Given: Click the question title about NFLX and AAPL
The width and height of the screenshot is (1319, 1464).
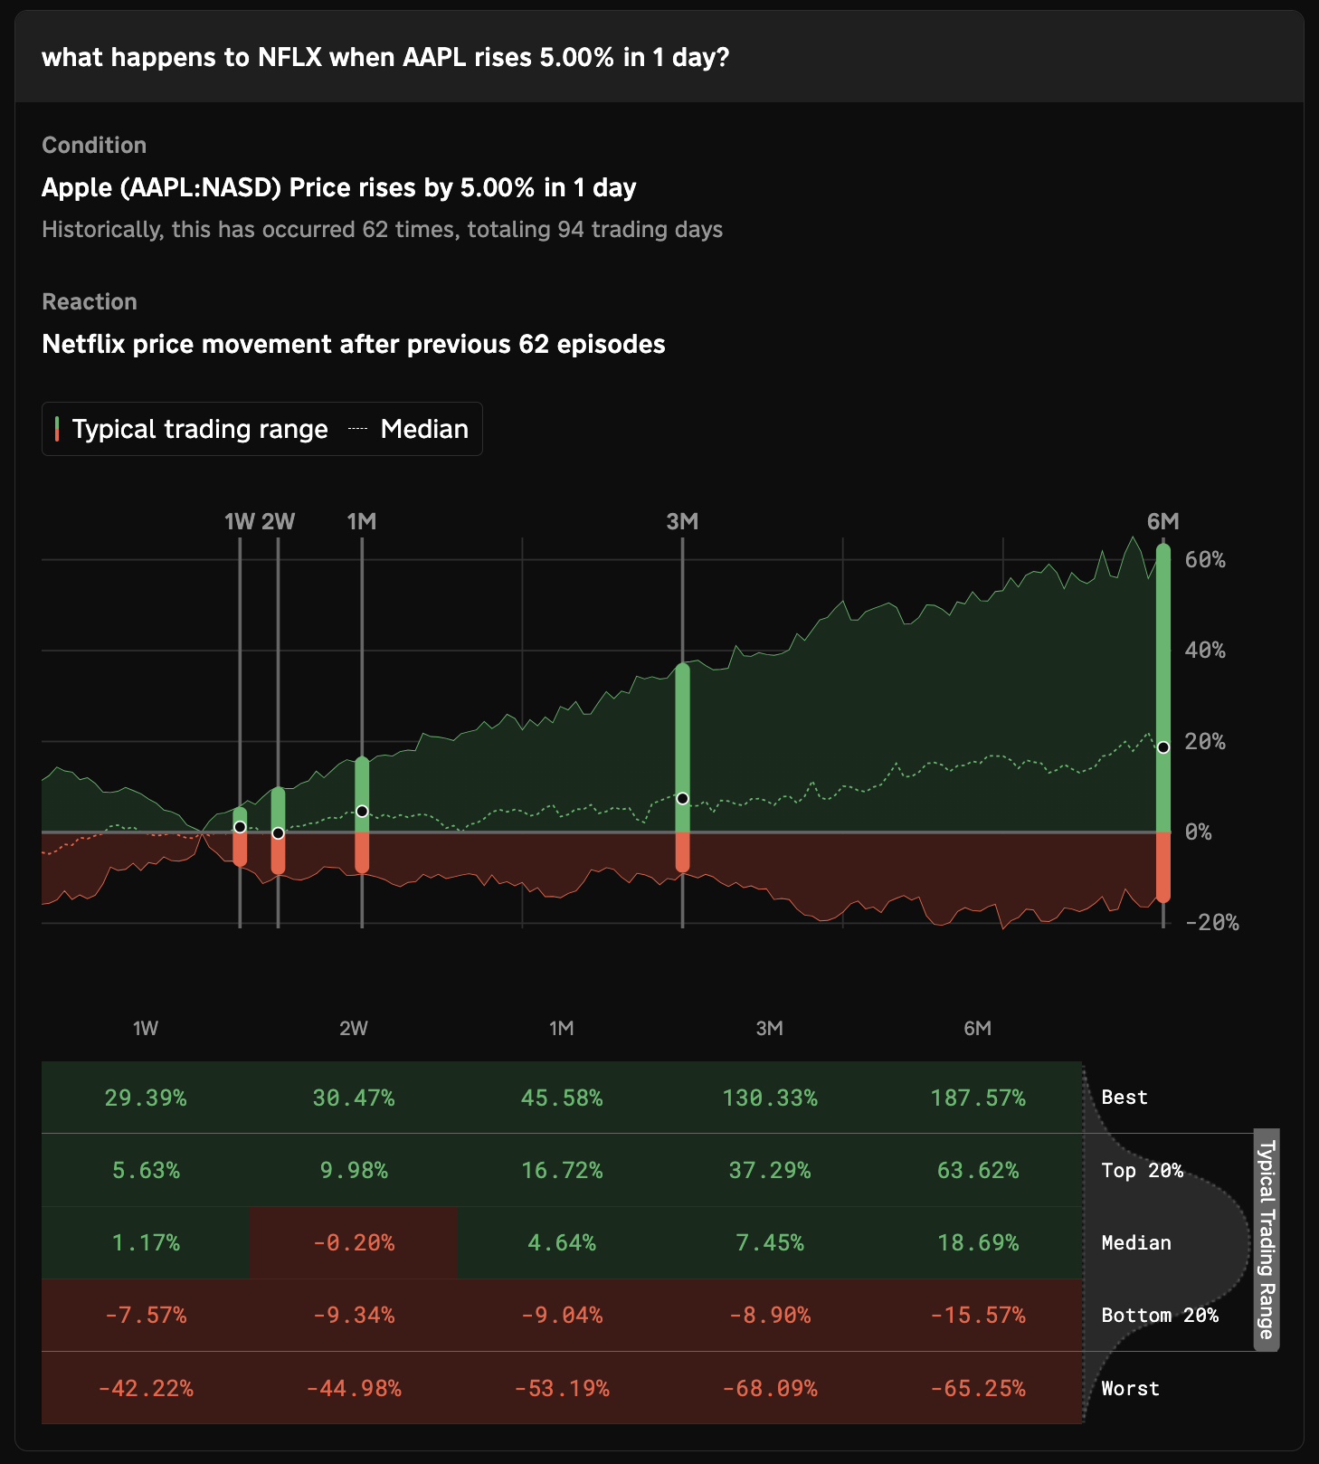Looking at the screenshot, I should (385, 57).
